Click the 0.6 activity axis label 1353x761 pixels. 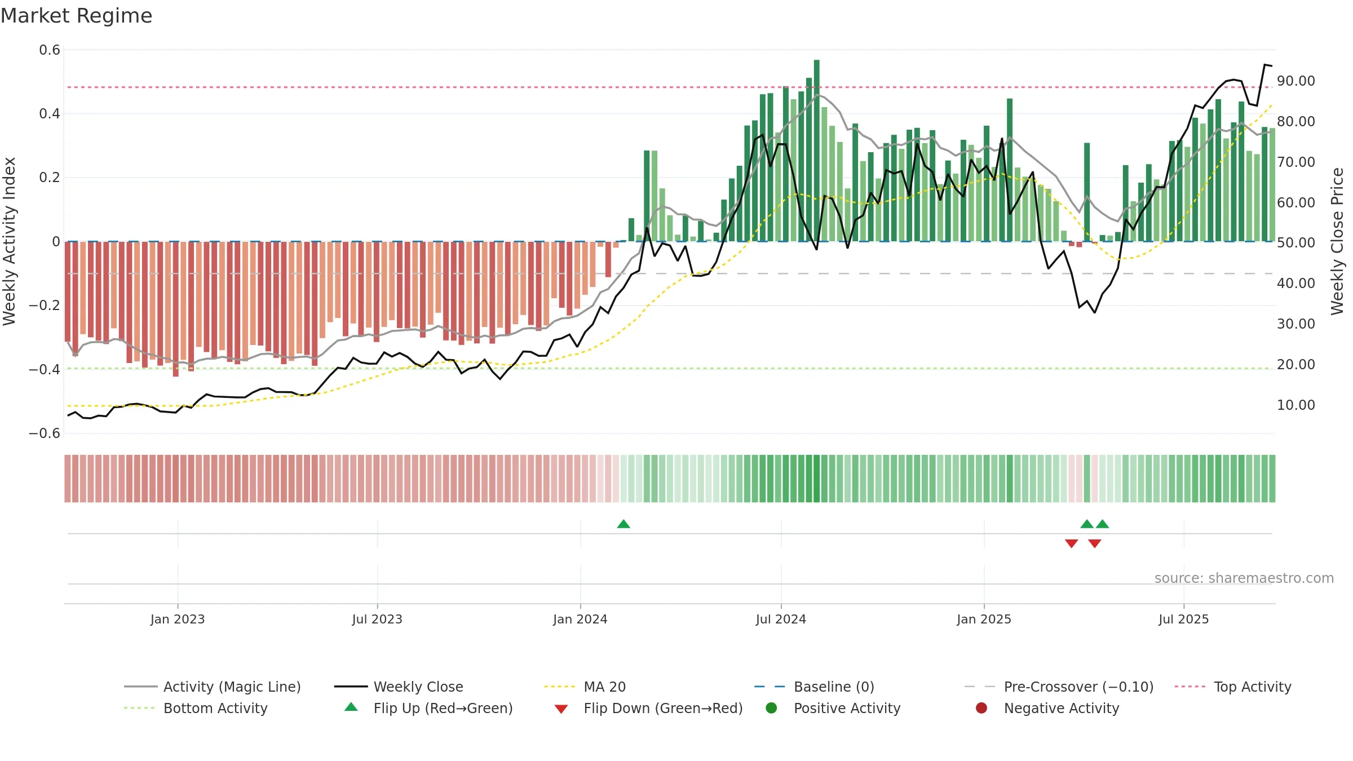click(x=50, y=50)
